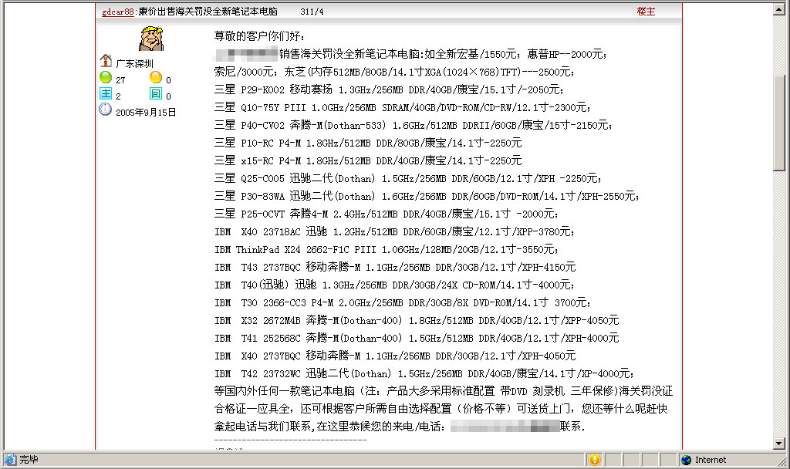This screenshot has width=790, height=469.
Task: Click the scrollbar up arrow
Action: point(779,9)
